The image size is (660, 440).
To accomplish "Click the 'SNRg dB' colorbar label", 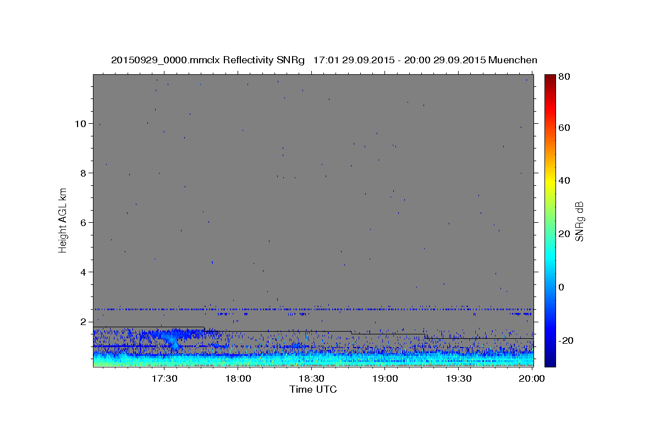I will [579, 222].
